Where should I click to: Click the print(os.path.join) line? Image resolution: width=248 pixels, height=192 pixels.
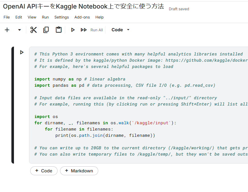pos(105,135)
